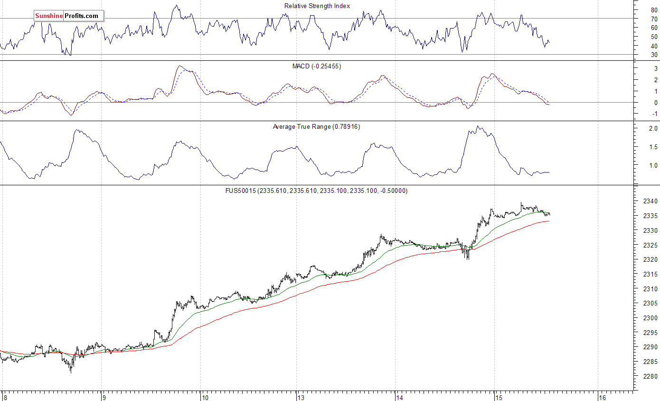Select the MACD (-0.25455) title
This screenshot has width=660, height=401.
(316, 66)
